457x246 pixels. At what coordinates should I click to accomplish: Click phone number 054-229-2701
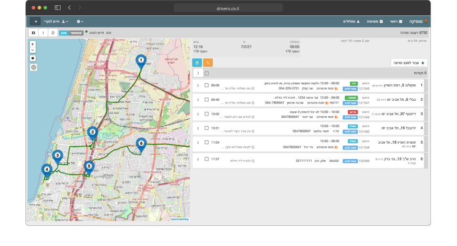pos(289,89)
